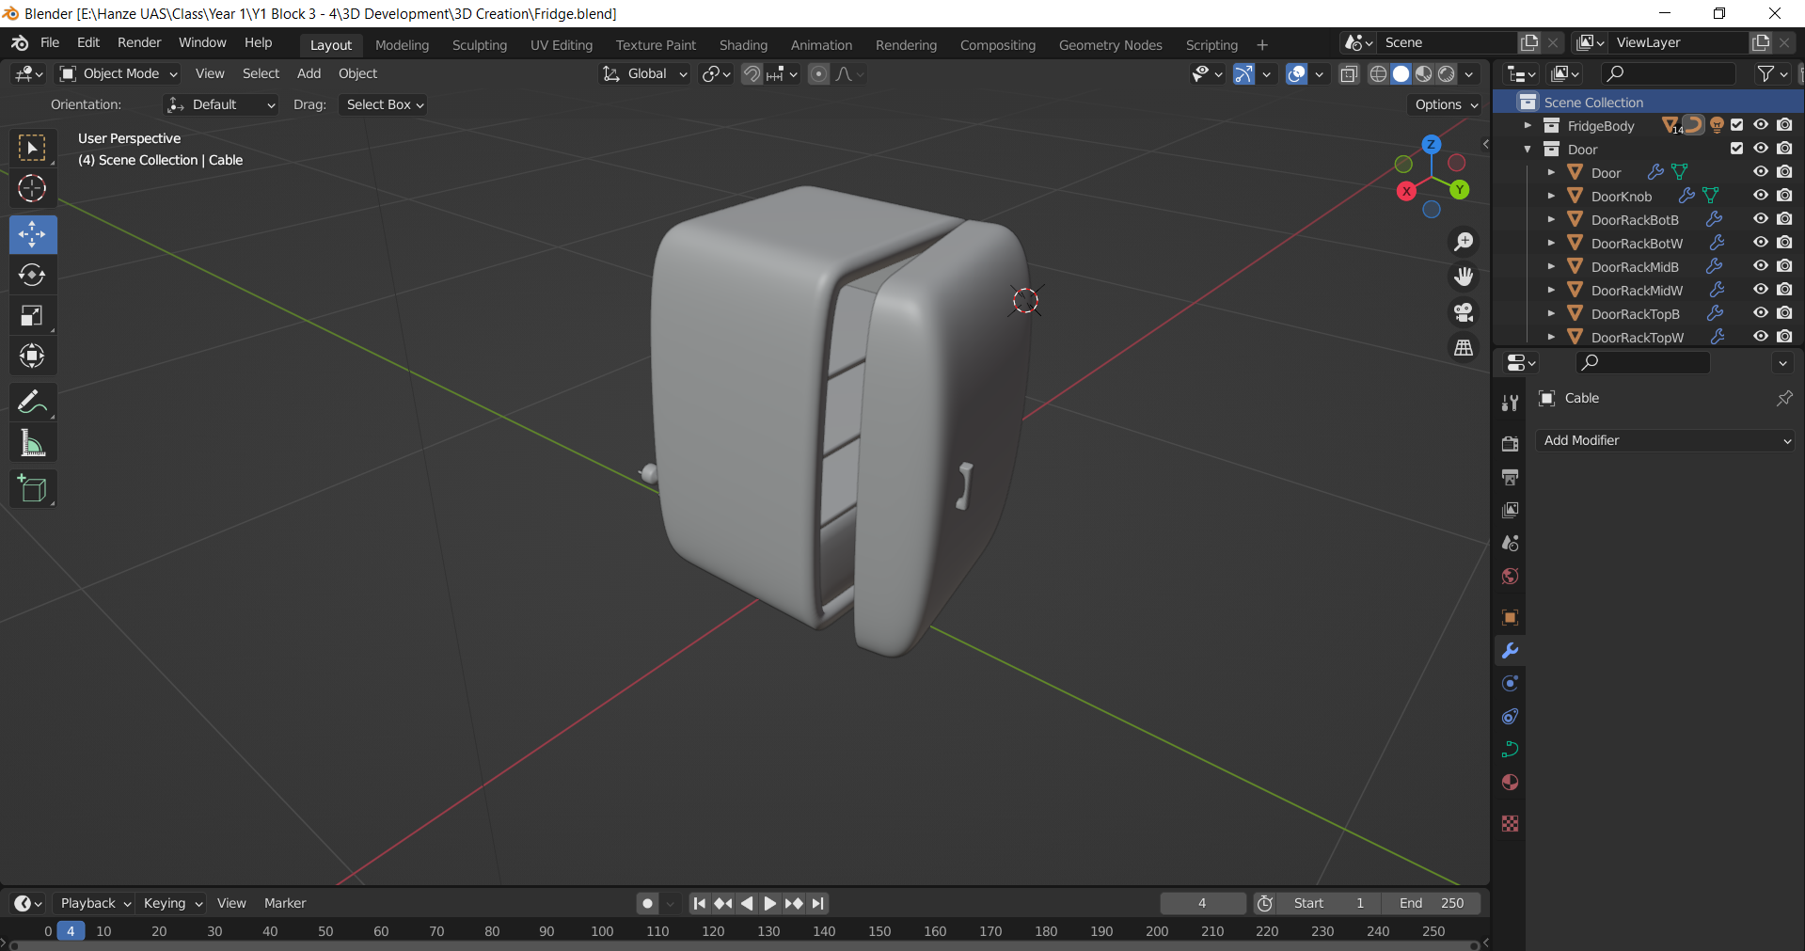Hide the DoorKnob object in viewport
The image size is (1805, 951).
1761,196
